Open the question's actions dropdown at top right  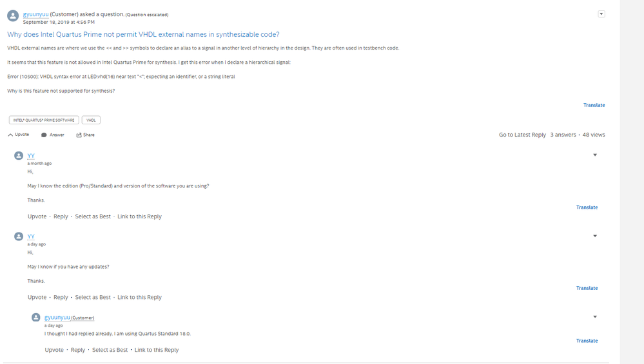(x=601, y=14)
